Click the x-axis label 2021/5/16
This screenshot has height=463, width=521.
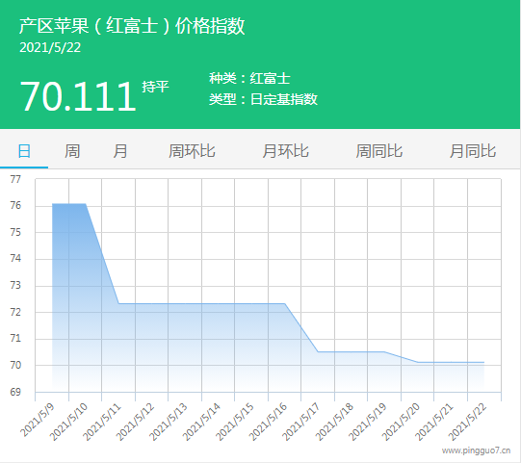tap(268, 422)
